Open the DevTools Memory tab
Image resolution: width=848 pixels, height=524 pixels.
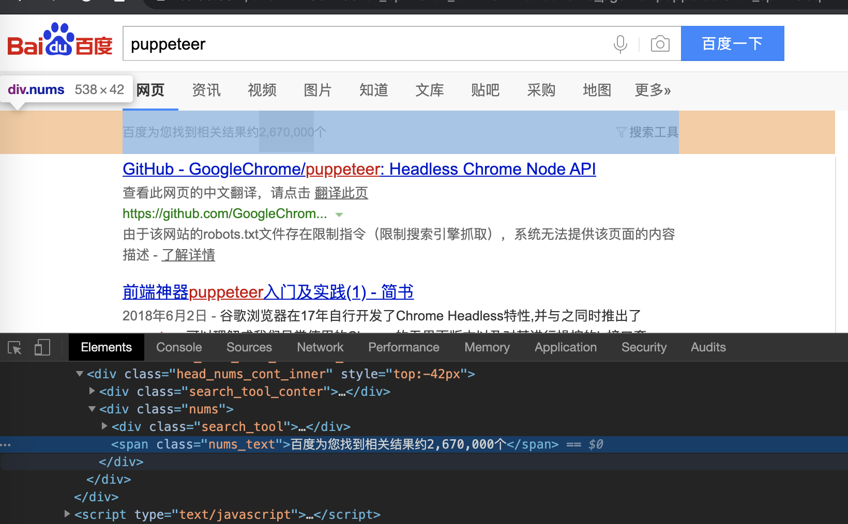click(487, 347)
